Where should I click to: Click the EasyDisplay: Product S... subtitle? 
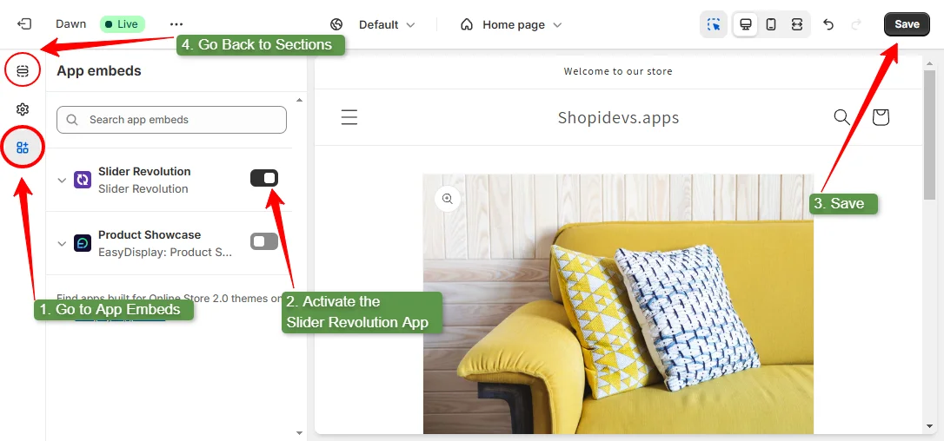(165, 252)
